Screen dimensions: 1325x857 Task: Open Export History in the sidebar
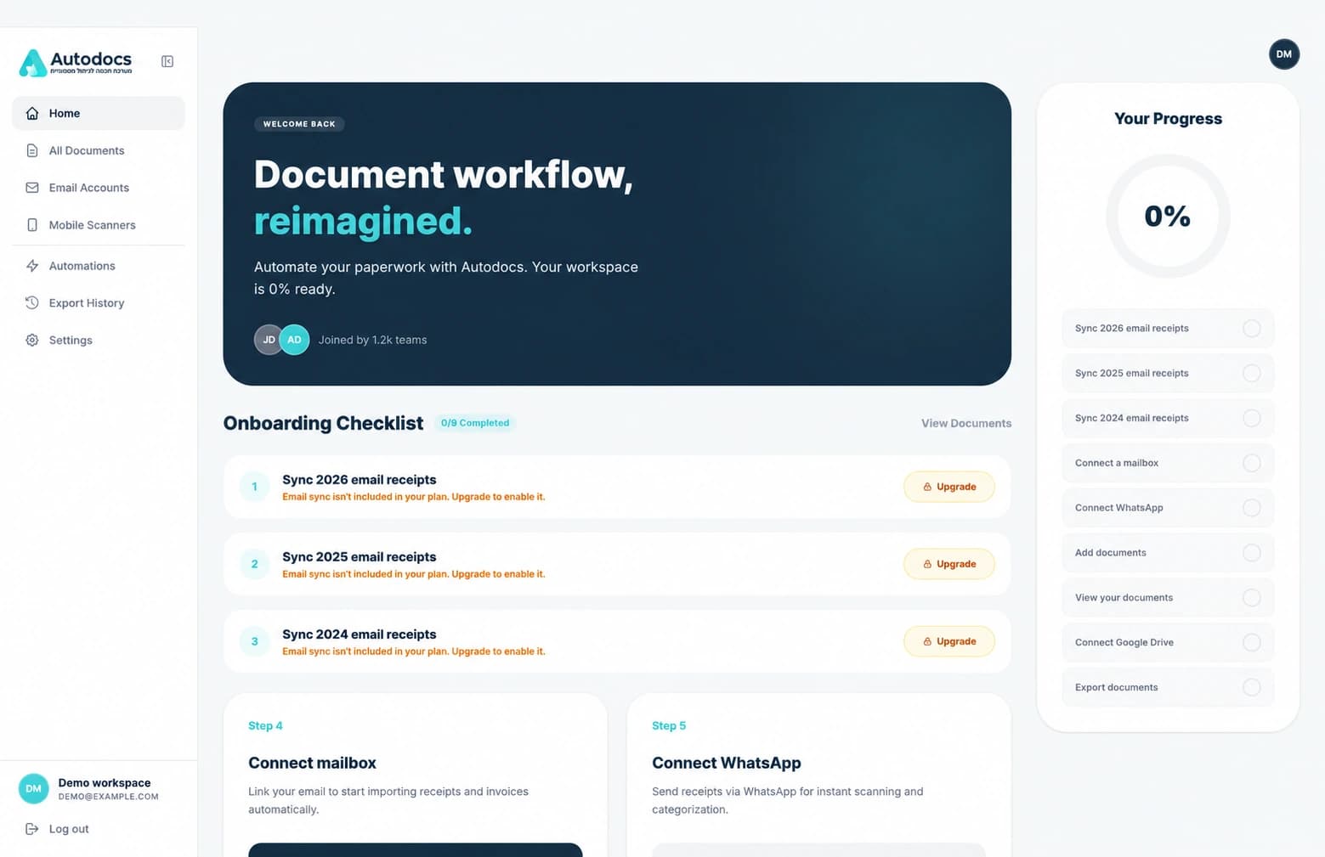click(99, 303)
